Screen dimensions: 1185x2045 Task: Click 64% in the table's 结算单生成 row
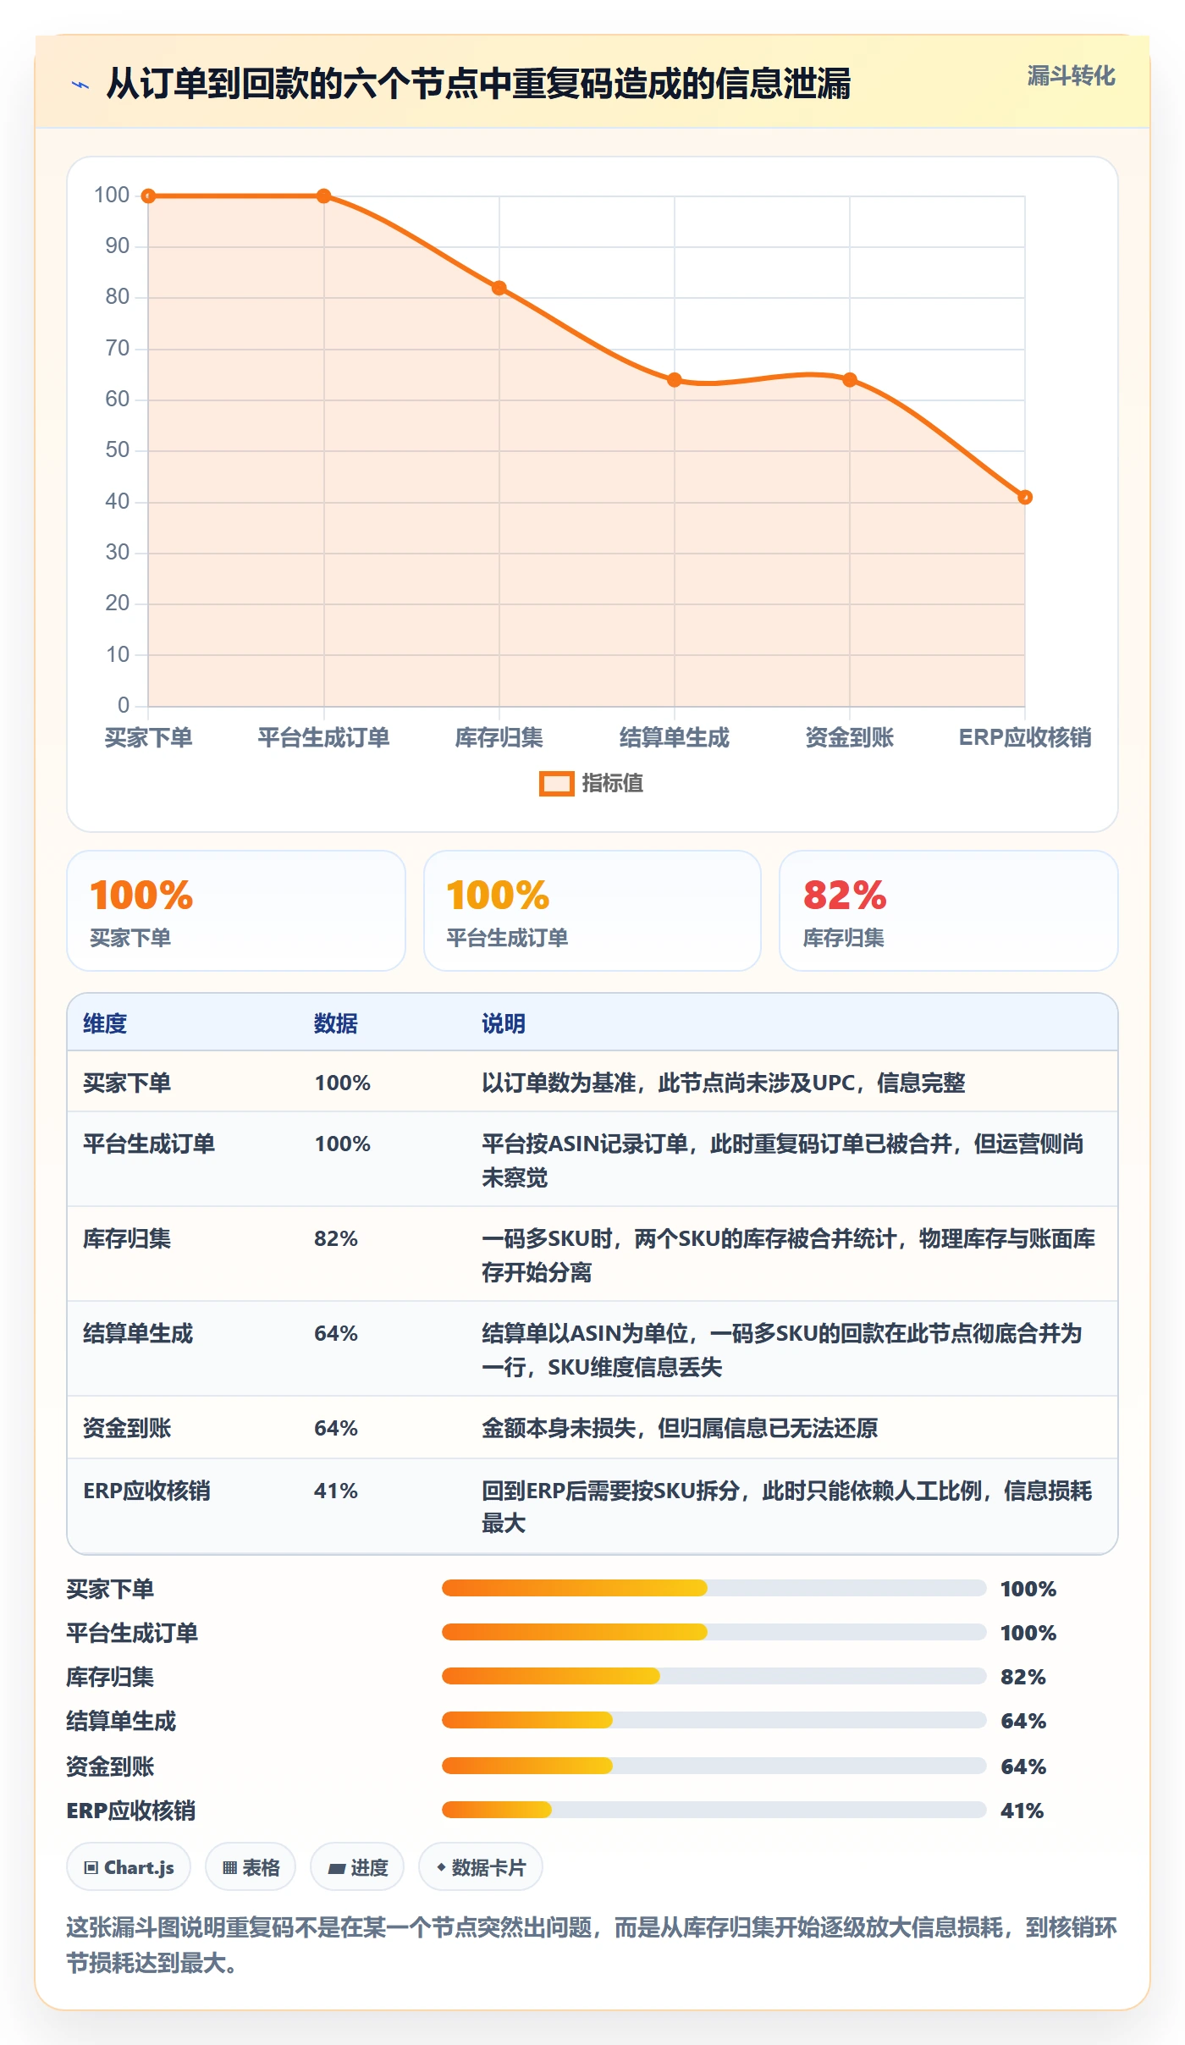tap(336, 1333)
